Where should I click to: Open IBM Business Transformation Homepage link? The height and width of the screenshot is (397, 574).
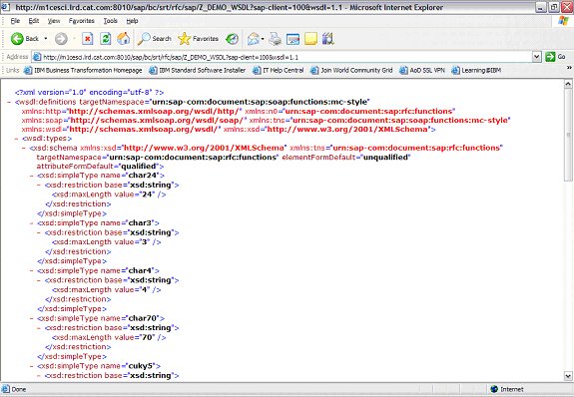click(x=83, y=70)
